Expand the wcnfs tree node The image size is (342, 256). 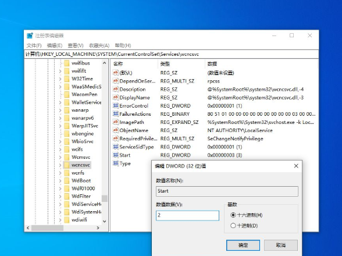point(60,173)
